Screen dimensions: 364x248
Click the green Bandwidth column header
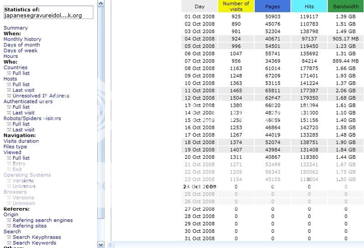(x=345, y=6)
